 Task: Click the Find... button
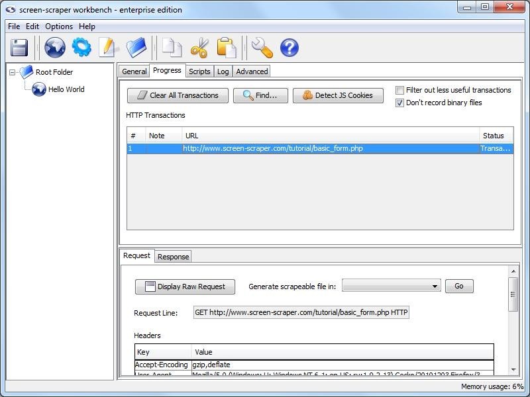(x=260, y=95)
